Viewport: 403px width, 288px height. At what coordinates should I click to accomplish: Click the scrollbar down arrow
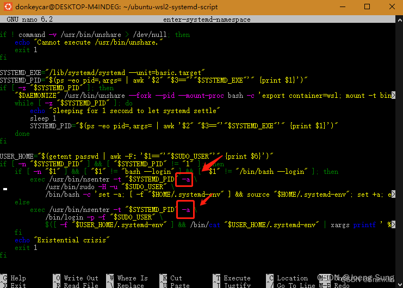[399, 284]
